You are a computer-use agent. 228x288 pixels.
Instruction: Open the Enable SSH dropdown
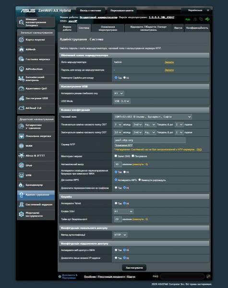click(123, 211)
